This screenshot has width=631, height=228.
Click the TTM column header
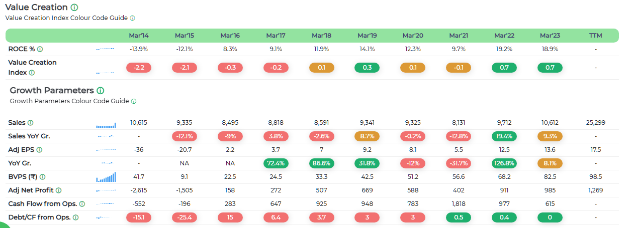coord(595,36)
